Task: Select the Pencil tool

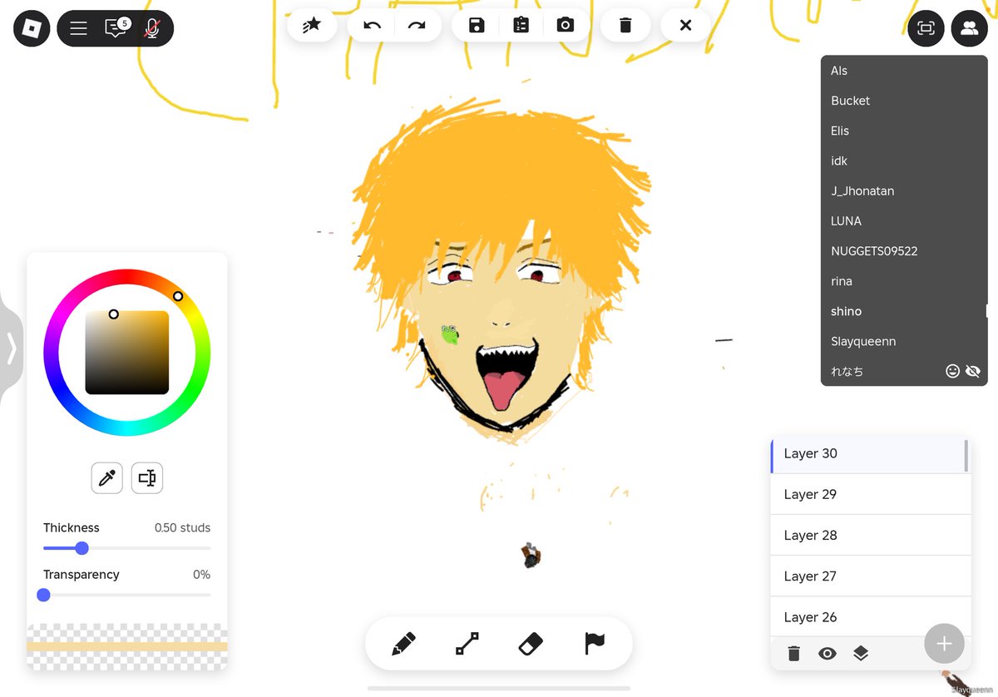Action: (403, 644)
